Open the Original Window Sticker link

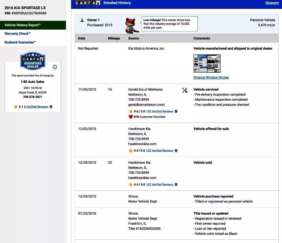pyautogui.click(x=211, y=77)
